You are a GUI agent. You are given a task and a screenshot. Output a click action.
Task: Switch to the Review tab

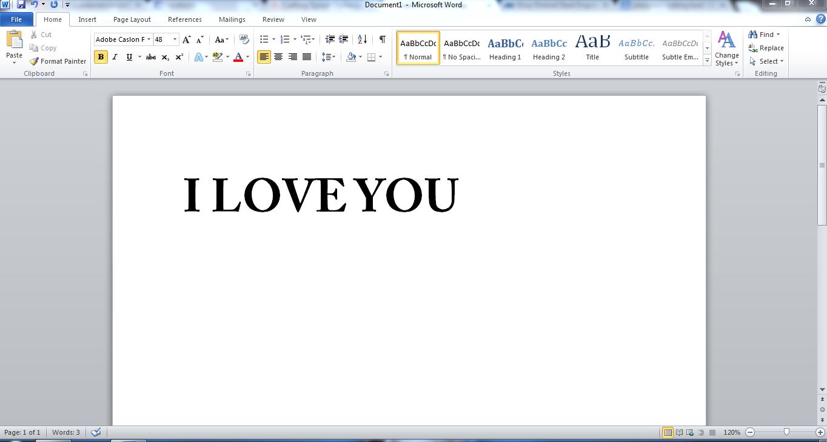pyautogui.click(x=273, y=19)
